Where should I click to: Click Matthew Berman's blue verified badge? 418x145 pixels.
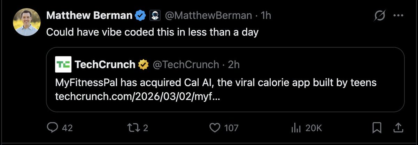(140, 16)
